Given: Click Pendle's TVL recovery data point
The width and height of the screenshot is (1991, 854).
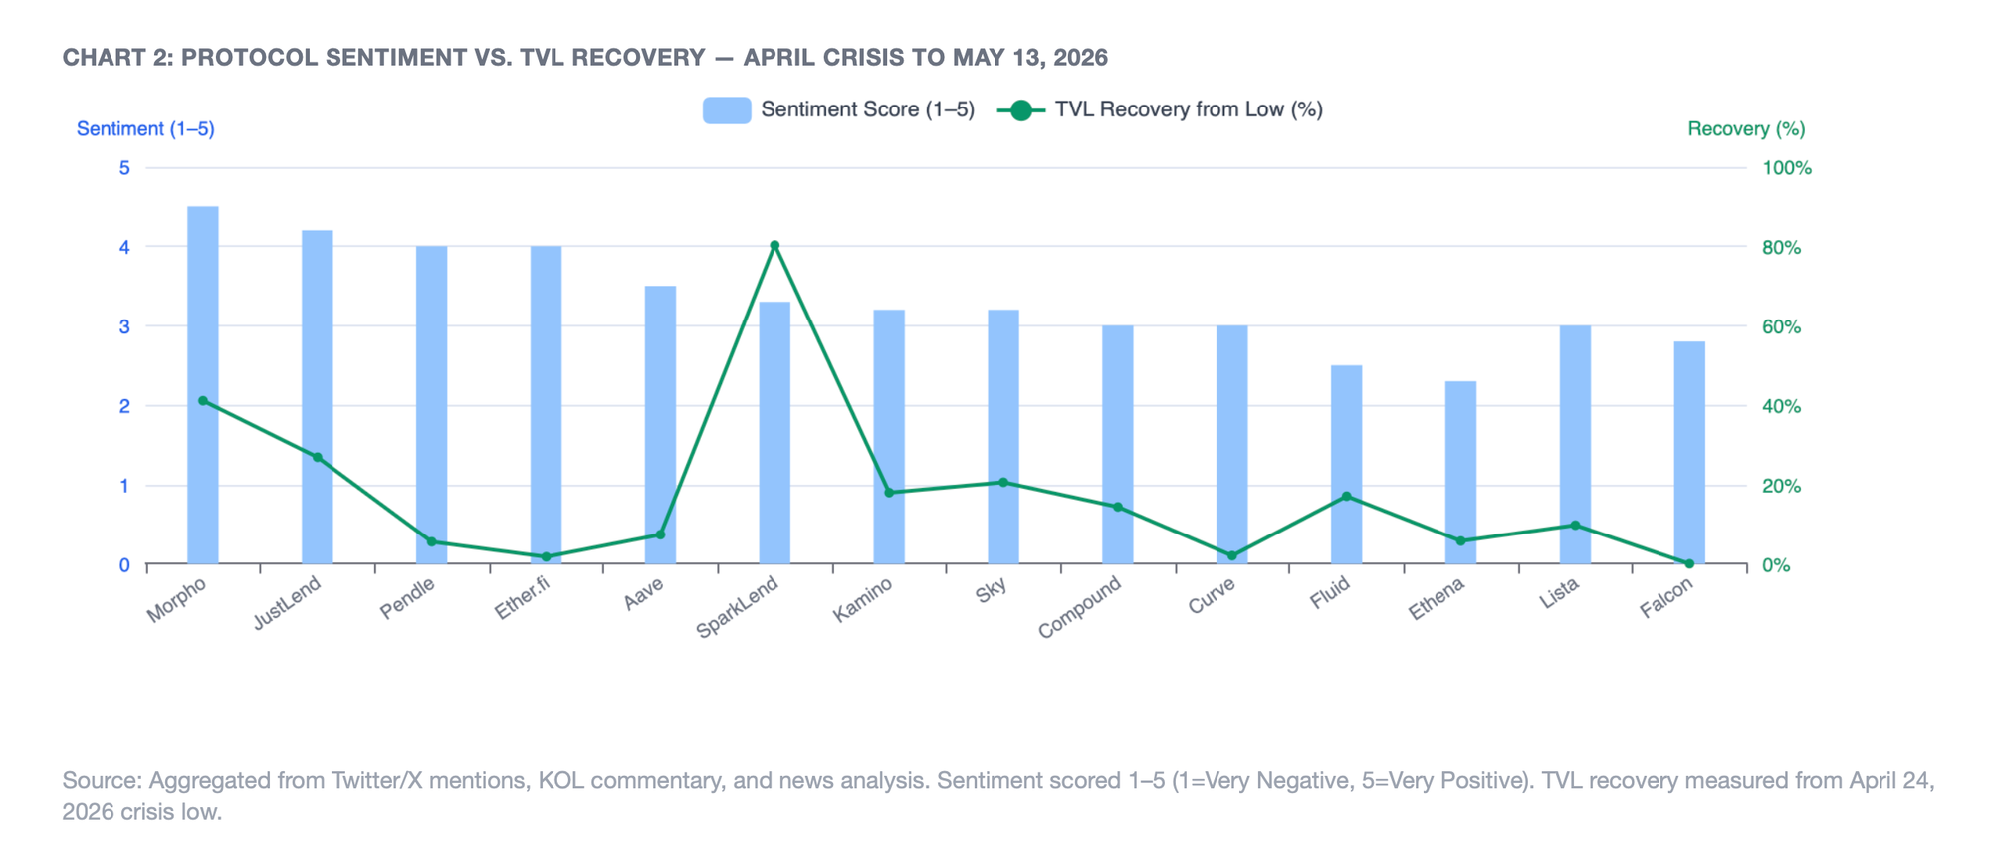Looking at the screenshot, I should click(x=432, y=542).
